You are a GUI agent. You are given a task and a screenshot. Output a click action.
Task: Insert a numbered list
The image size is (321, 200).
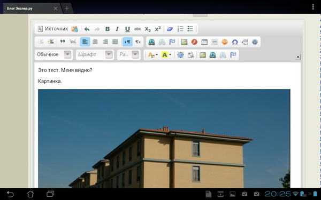click(180, 29)
